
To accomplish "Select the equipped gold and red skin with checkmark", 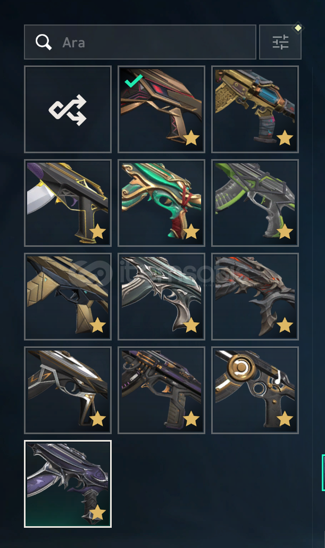I will pyautogui.click(x=162, y=110).
